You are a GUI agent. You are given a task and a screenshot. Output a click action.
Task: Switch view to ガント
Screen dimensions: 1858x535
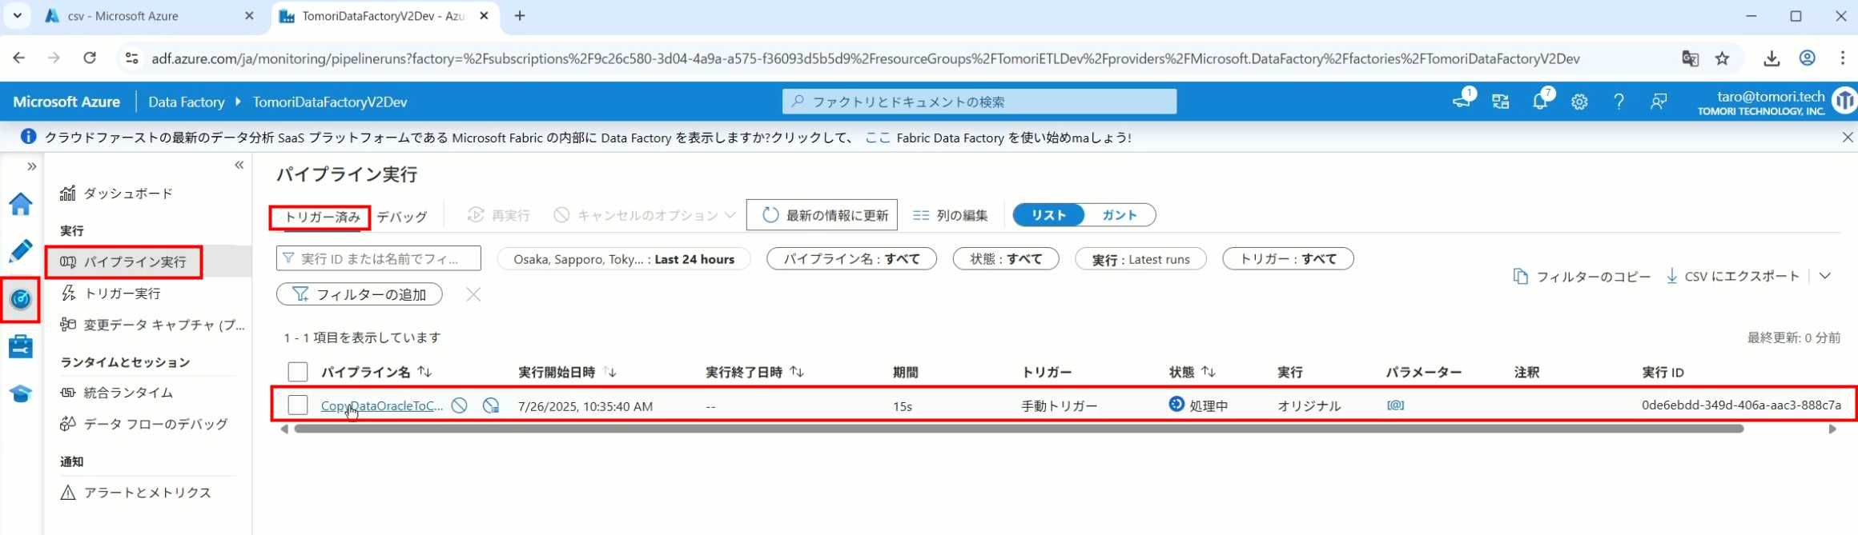1119,215
